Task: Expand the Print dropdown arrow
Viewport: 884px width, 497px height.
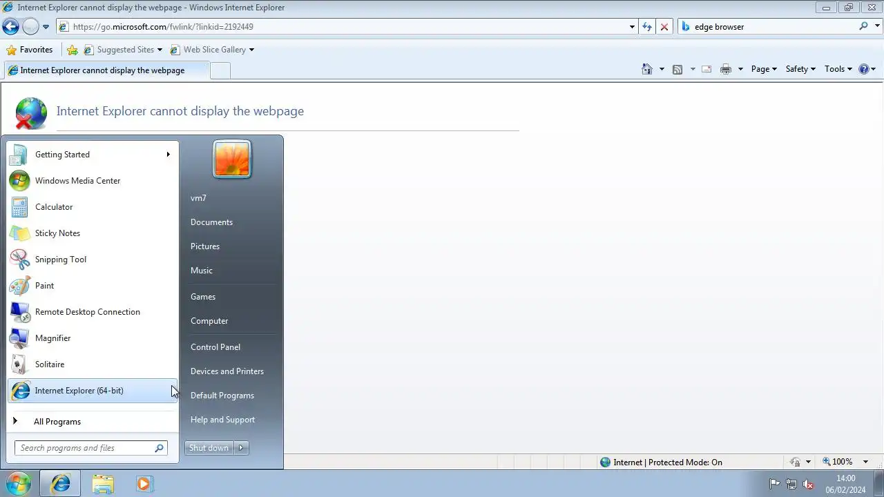Action: pyautogui.click(x=740, y=69)
